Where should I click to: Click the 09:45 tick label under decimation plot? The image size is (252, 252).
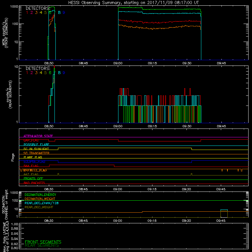[x=221, y=221]
